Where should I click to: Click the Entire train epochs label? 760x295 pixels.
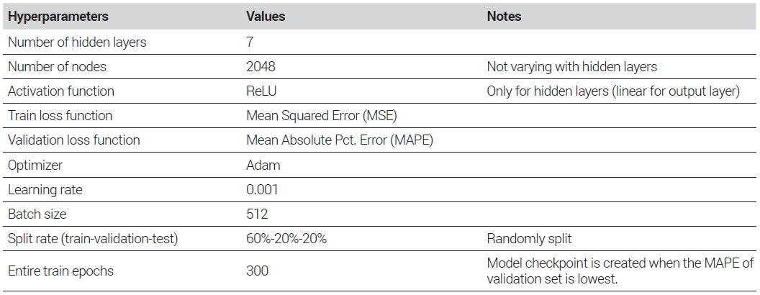coord(60,271)
